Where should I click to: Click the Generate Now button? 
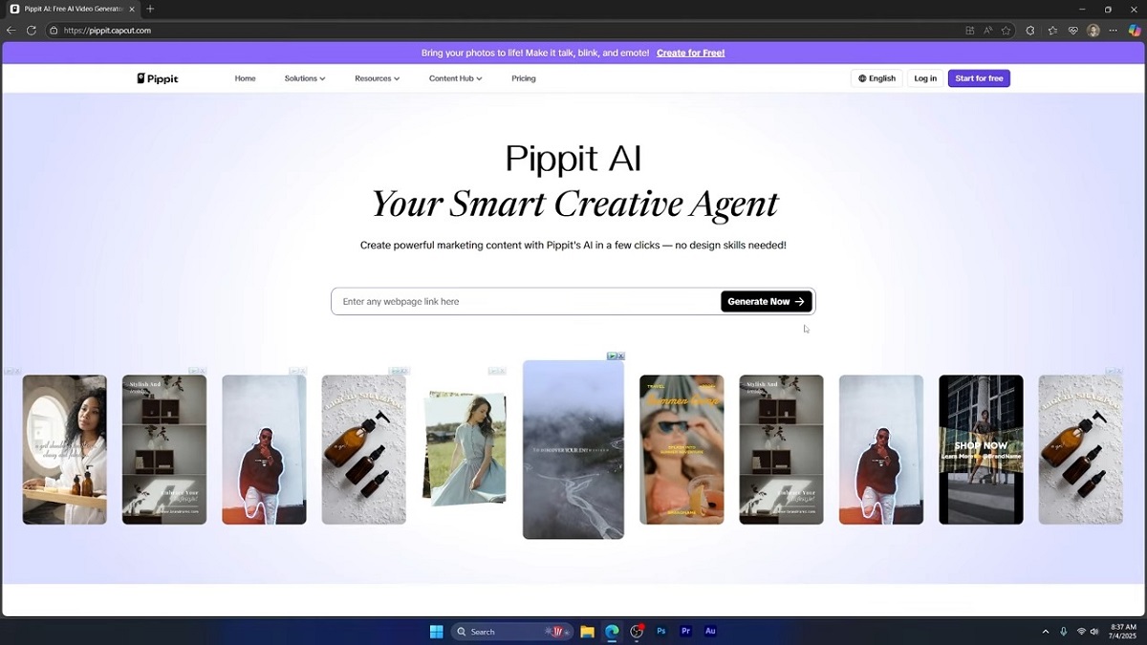(767, 302)
